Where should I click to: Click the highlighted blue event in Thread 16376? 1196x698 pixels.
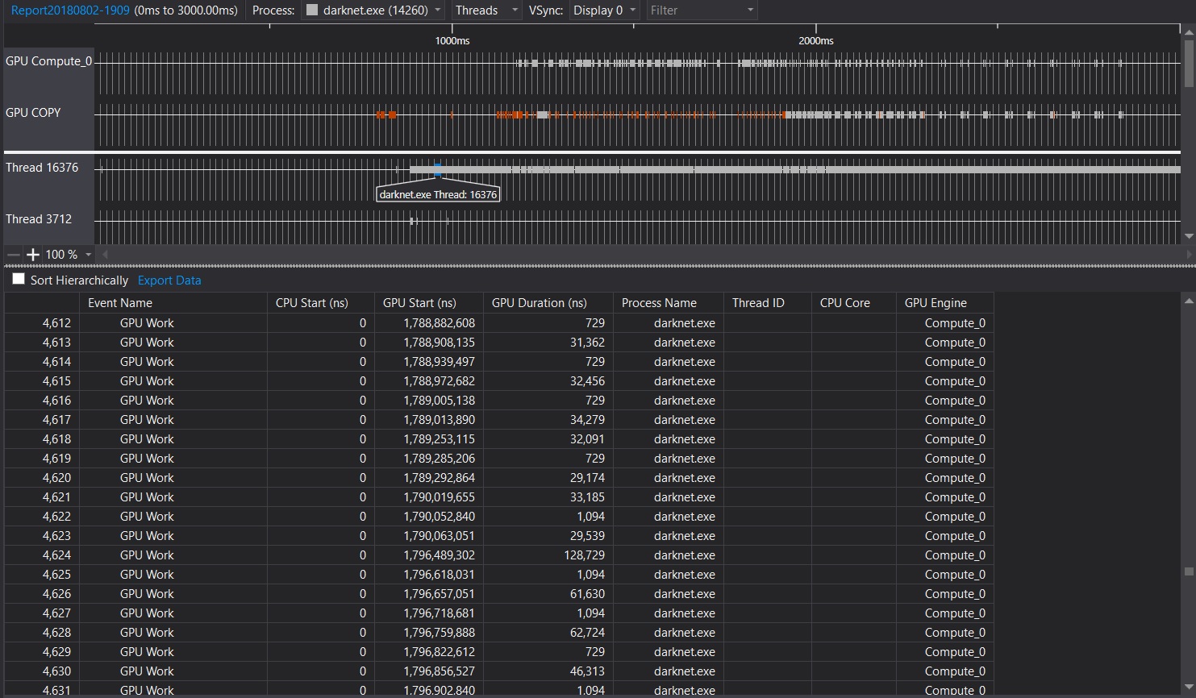tap(438, 168)
